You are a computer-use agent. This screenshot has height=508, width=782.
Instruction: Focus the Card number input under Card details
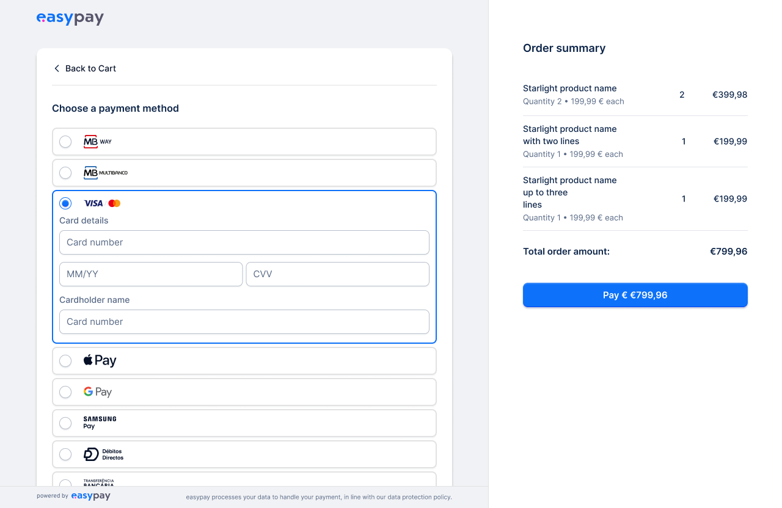pyautogui.click(x=244, y=242)
